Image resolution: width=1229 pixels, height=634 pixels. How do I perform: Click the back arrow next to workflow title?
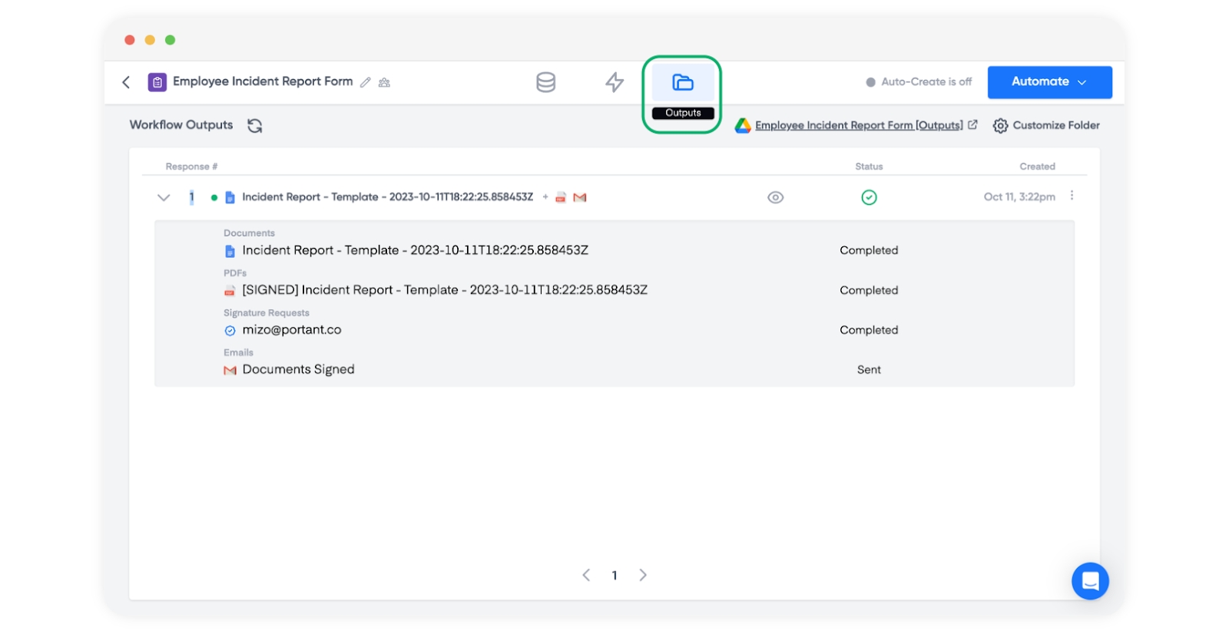(x=127, y=82)
